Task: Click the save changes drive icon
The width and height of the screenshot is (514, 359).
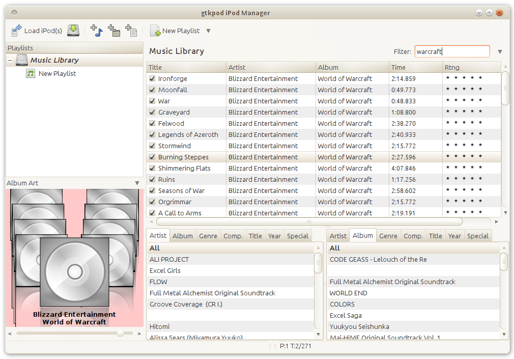Action: [x=74, y=31]
